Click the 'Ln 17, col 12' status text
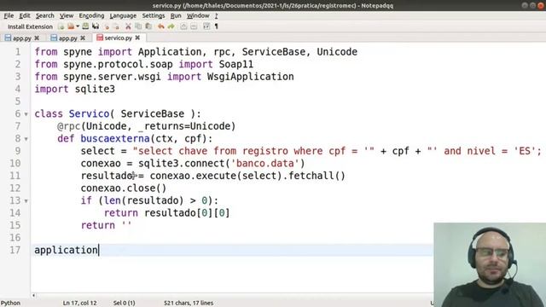 click(x=79, y=303)
